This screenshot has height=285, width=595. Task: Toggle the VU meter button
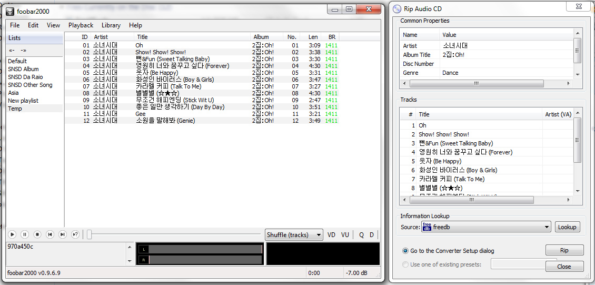click(x=345, y=235)
